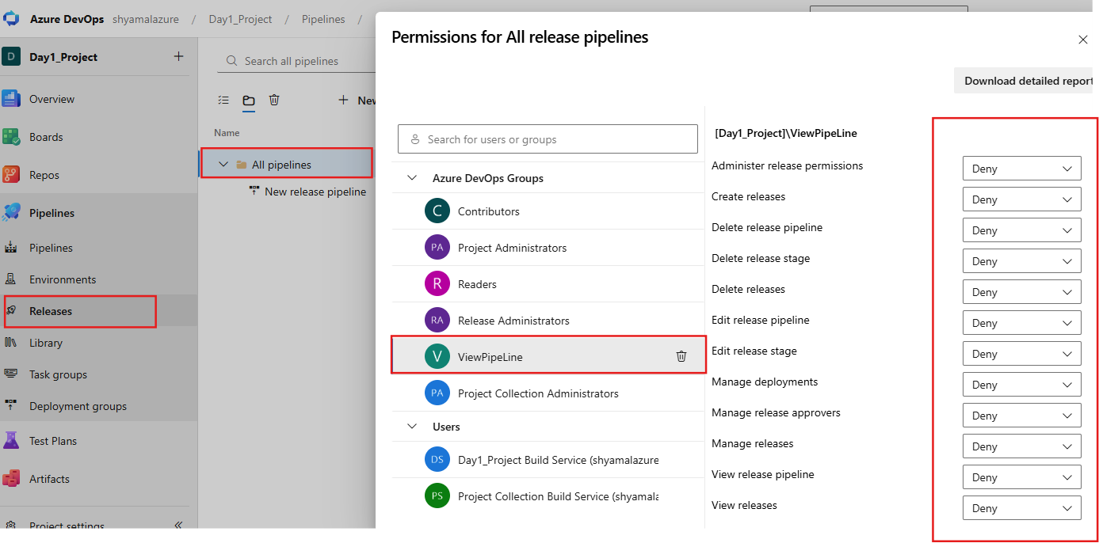This screenshot has height=543, width=1099.
Task: Open Manage deployments permission dropdown
Action: click(1022, 384)
